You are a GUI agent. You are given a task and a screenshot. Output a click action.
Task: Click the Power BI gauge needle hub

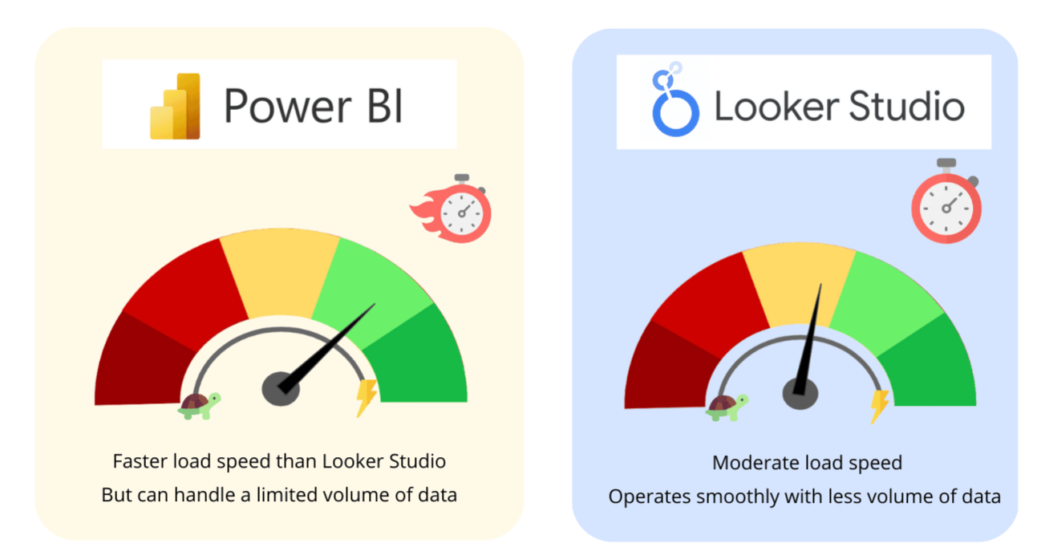(x=282, y=389)
